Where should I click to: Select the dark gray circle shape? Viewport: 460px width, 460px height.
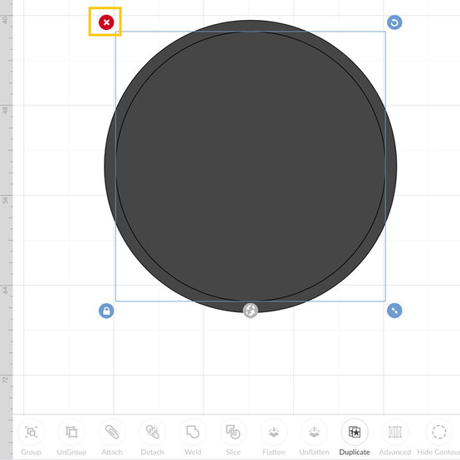[x=251, y=166]
